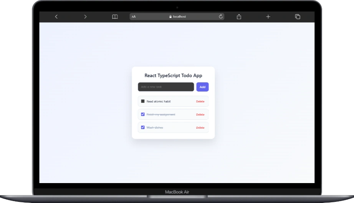Select the struck-through Wash dishes text
The width and height of the screenshot is (354, 203).
tap(155, 128)
